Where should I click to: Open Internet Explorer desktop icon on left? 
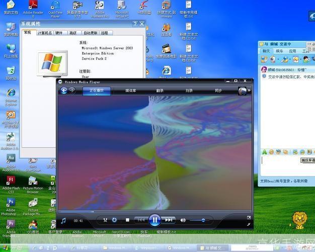11,97
